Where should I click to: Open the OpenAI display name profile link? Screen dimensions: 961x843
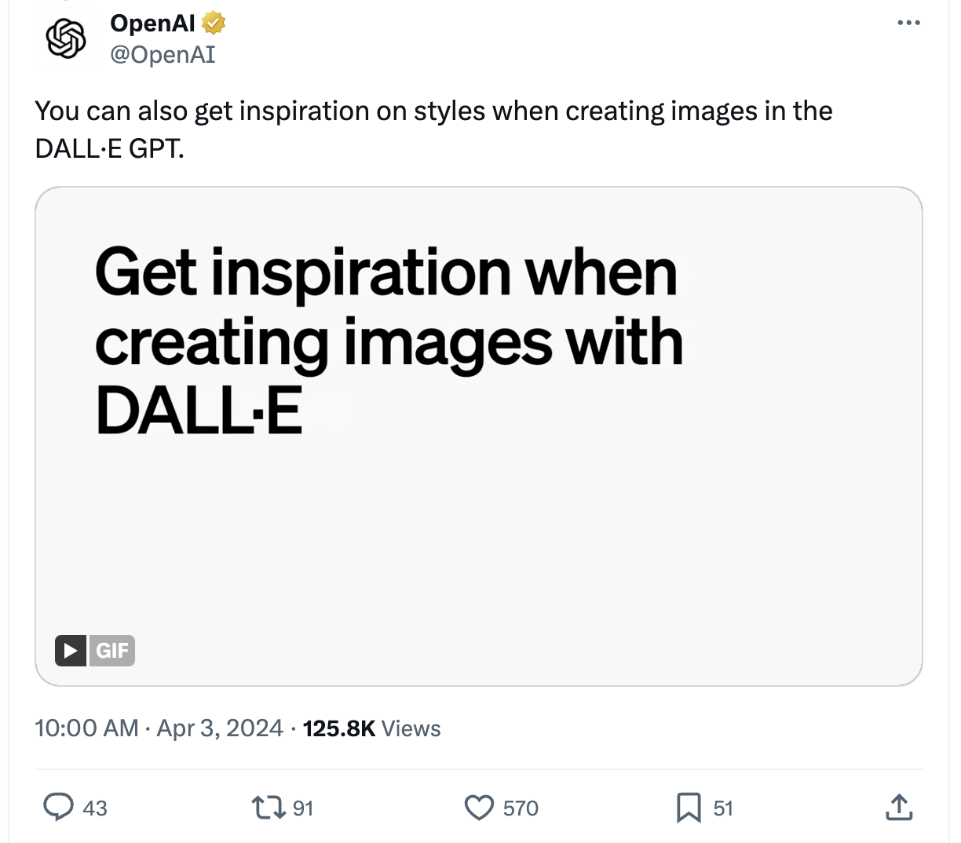152,24
